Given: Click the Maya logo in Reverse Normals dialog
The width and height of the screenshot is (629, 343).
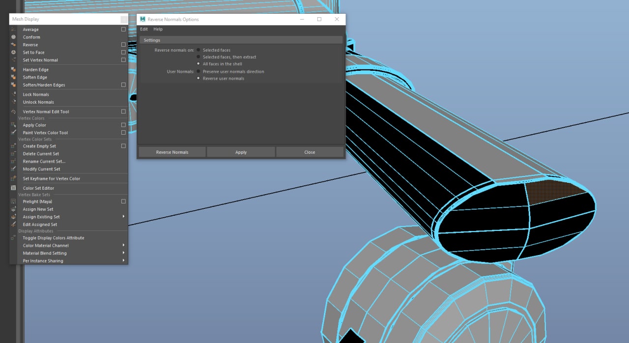Looking at the screenshot, I should (143, 19).
